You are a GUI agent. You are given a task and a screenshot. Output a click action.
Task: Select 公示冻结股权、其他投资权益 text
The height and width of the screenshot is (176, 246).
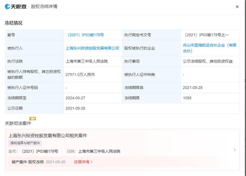tap(208, 61)
